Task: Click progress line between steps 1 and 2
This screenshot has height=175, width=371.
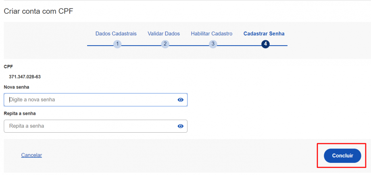Action: (141, 45)
